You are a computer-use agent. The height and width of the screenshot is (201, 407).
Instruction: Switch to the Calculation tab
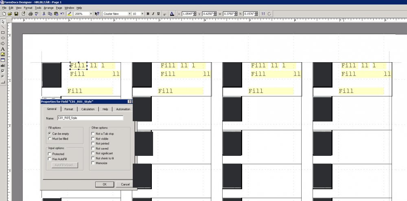pos(88,109)
